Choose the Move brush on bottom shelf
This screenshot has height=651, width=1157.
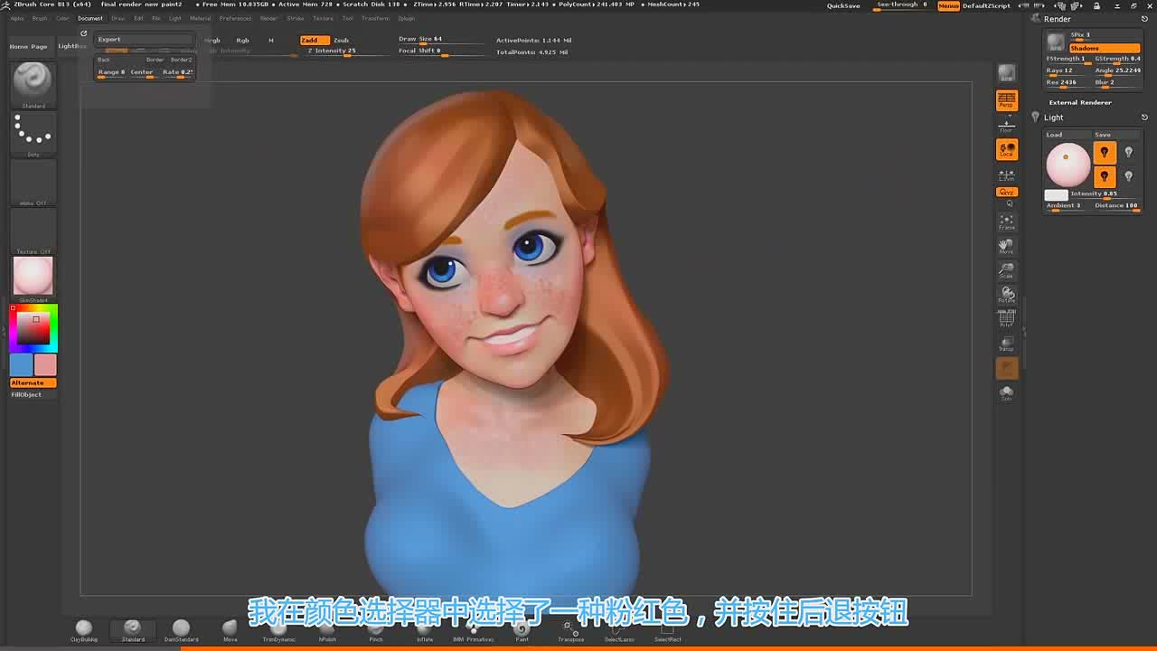(x=230, y=628)
